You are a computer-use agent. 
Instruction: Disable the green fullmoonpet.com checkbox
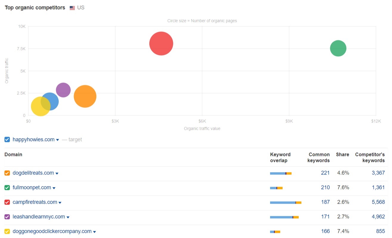pyautogui.click(x=7, y=188)
